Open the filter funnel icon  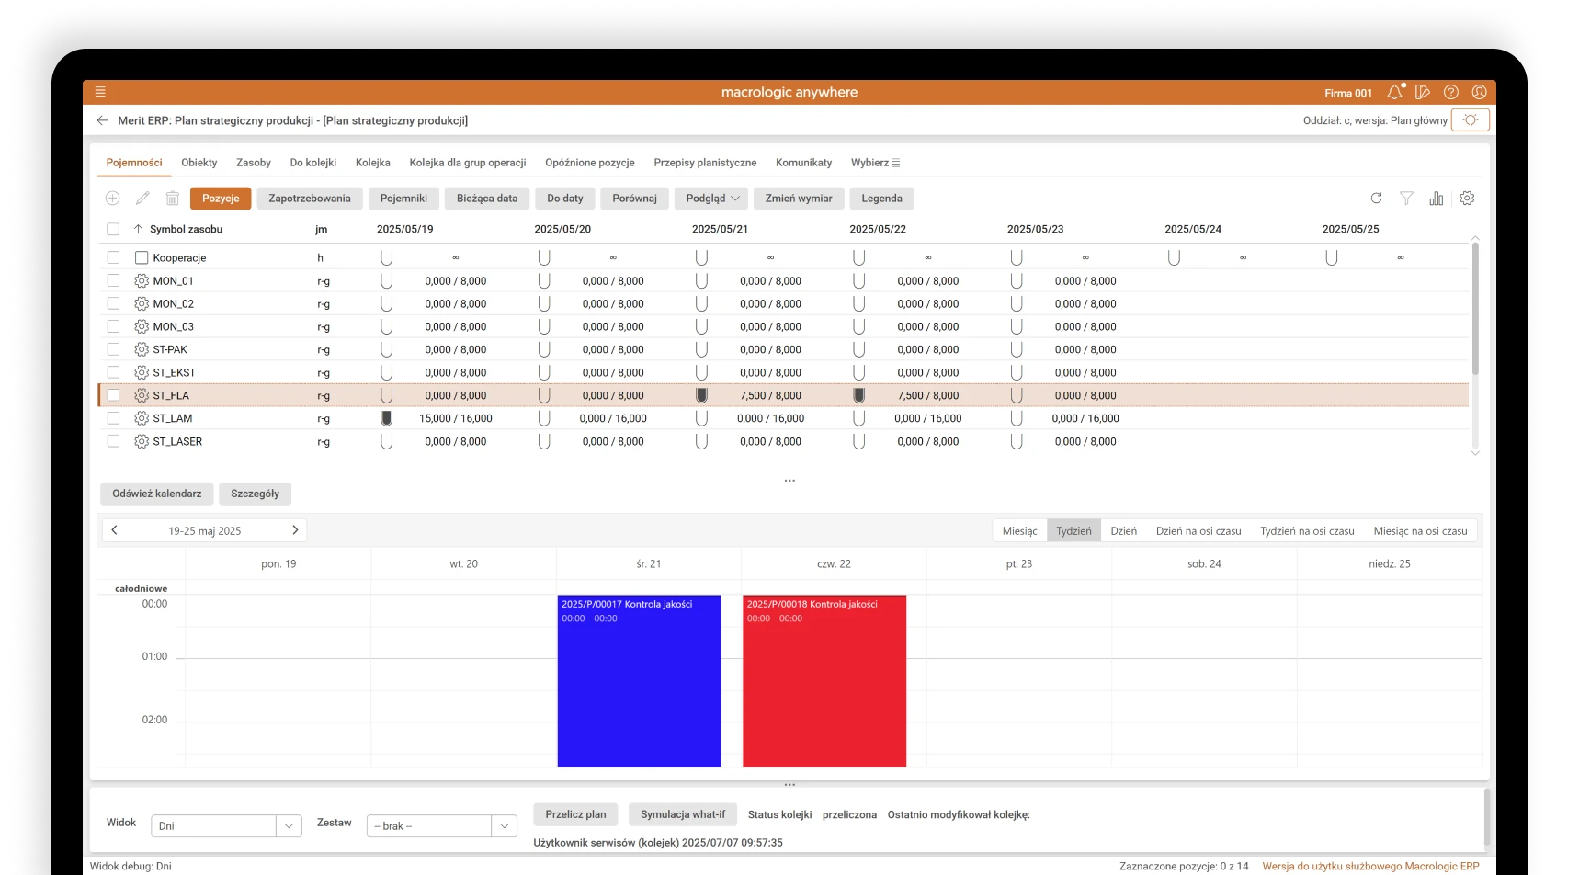(x=1406, y=199)
